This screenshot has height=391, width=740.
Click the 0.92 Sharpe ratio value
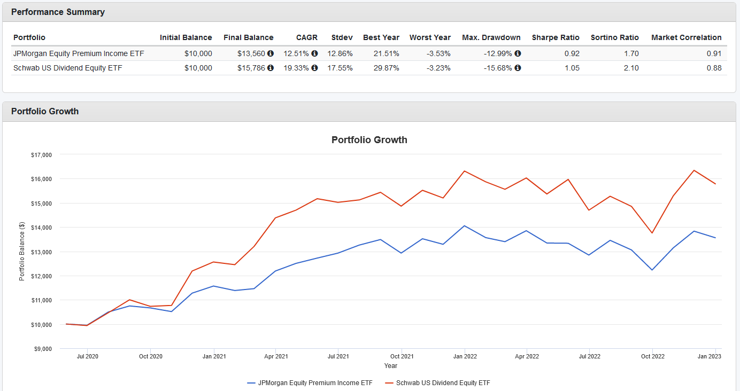(x=572, y=53)
